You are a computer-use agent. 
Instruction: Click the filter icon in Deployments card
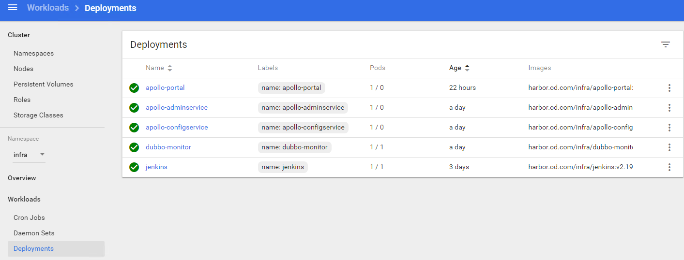pos(666,44)
